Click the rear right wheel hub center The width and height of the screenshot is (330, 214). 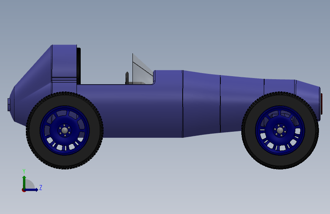pyautogui.click(x=280, y=131)
